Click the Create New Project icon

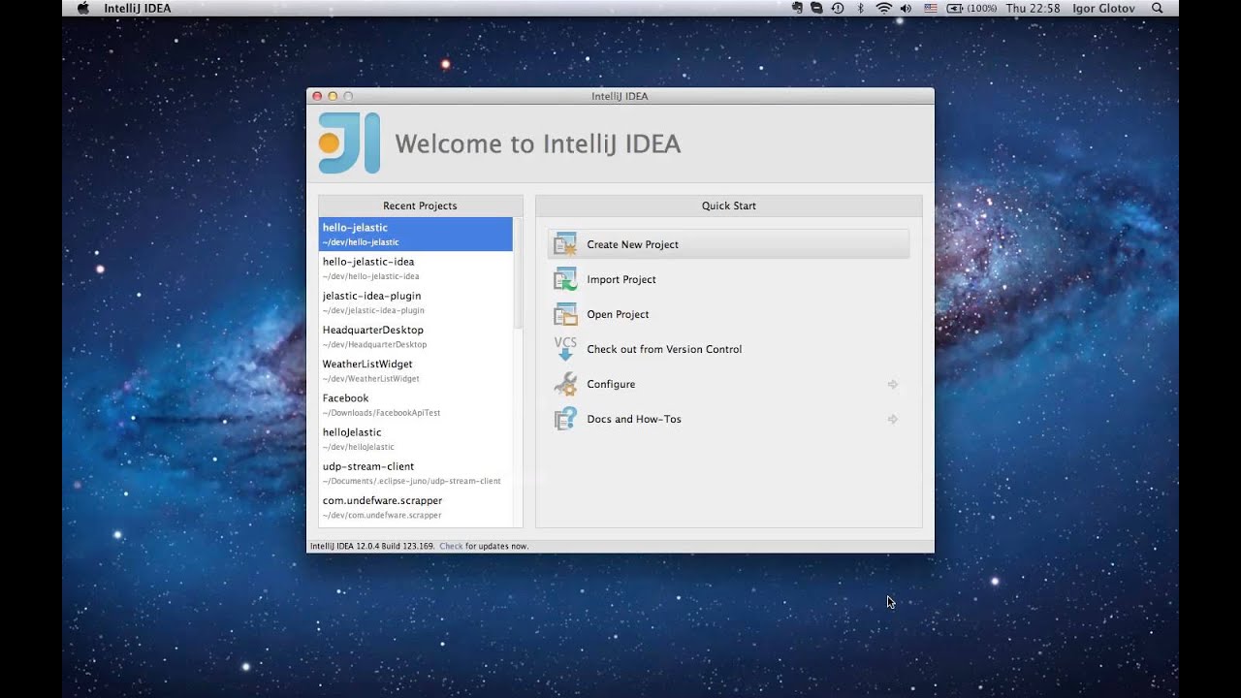click(x=565, y=244)
